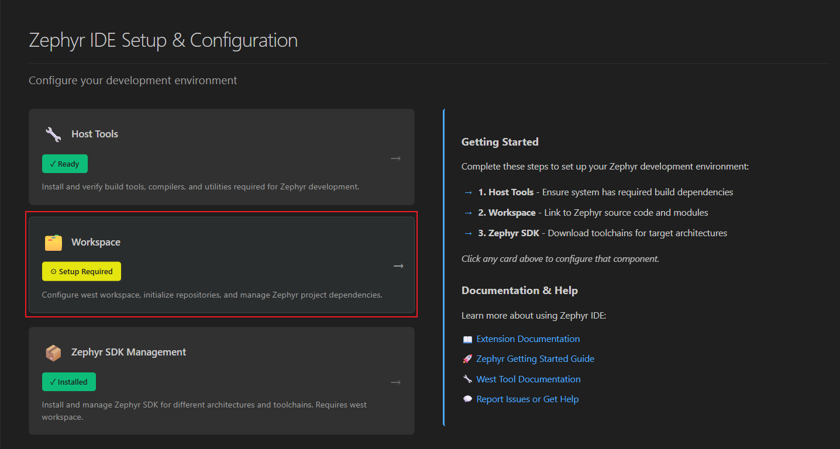The image size is (840, 449).
Task: Open the Extension Documentation link
Action: coord(528,339)
